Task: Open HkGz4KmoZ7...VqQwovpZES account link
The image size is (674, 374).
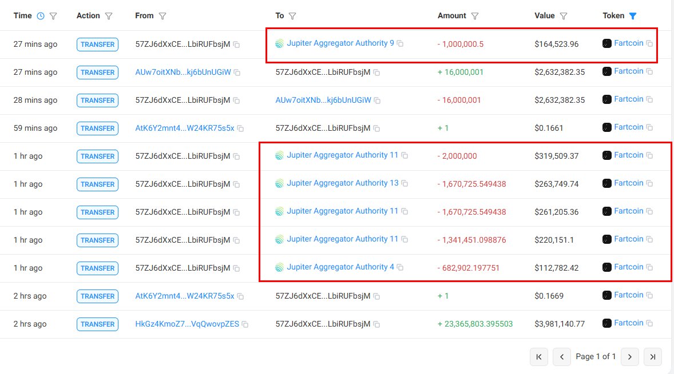Action: pyautogui.click(x=187, y=324)
